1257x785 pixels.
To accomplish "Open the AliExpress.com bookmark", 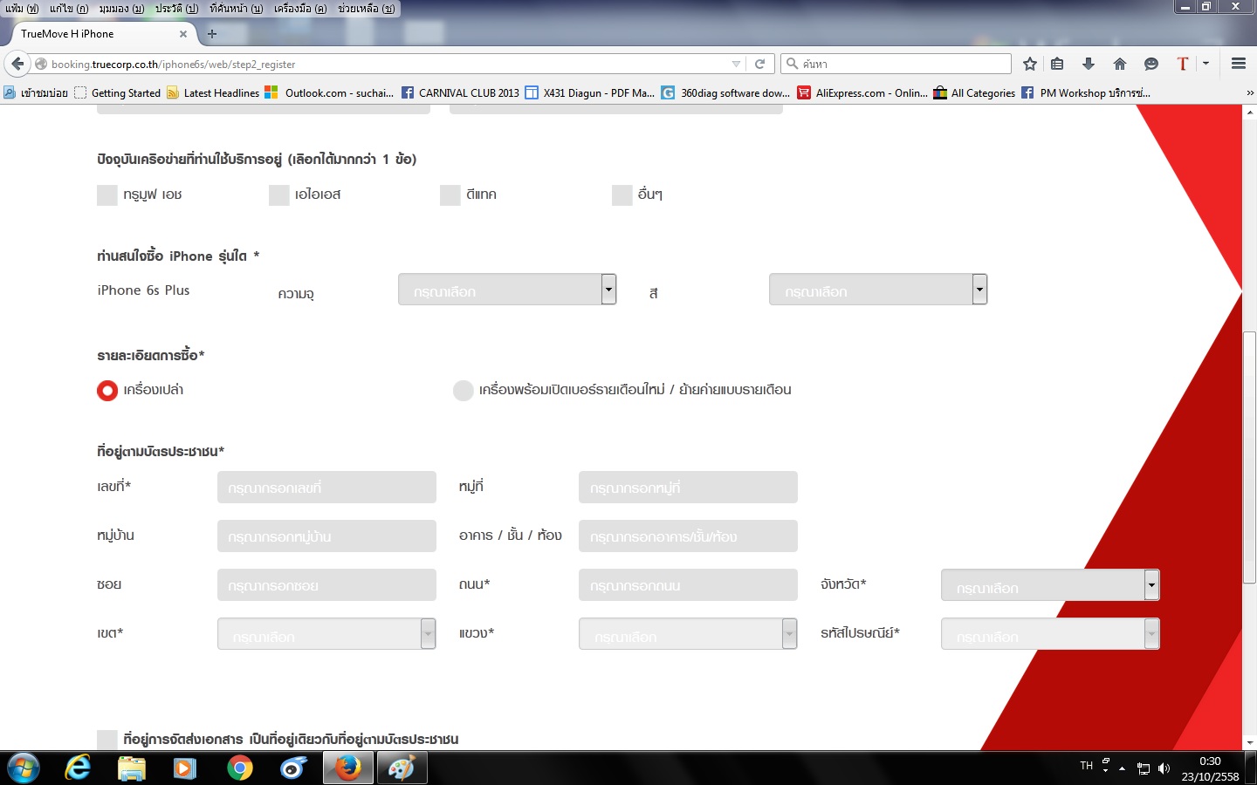I will pos(862,92).
